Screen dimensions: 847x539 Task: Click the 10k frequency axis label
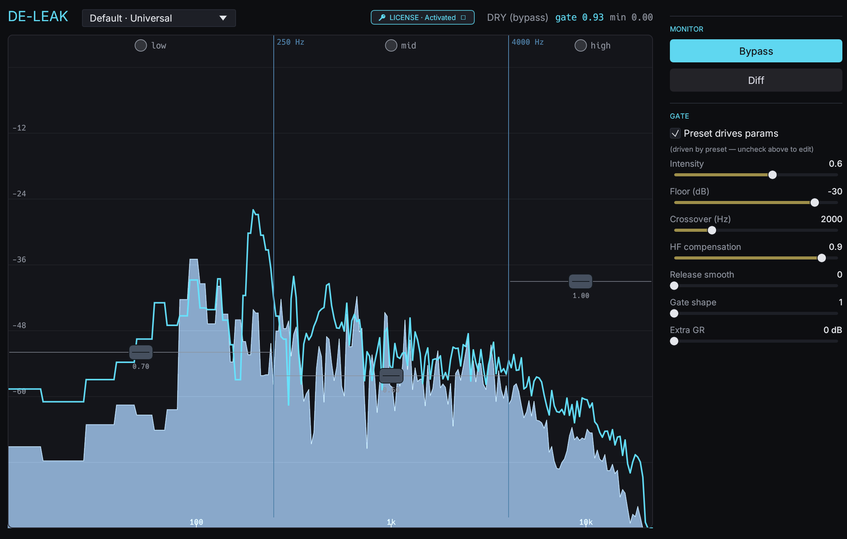(x=586, y=522)
